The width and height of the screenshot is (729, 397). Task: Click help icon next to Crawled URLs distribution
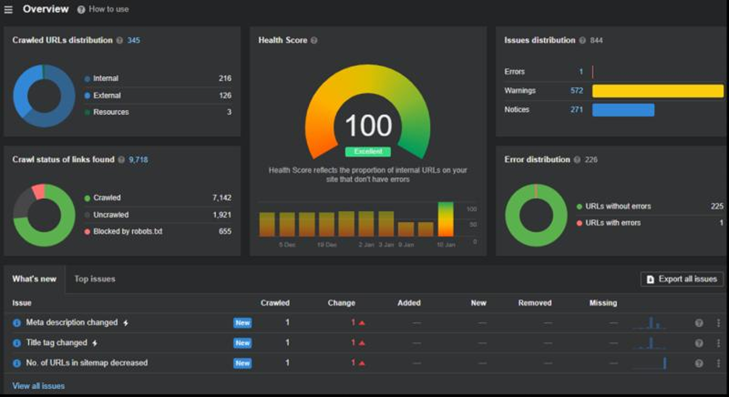point(120,40)
